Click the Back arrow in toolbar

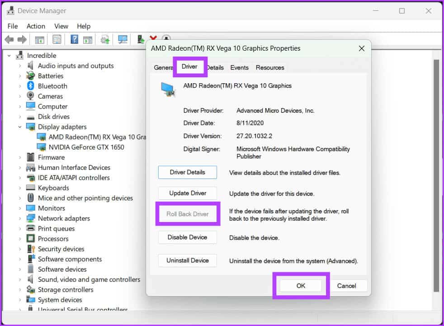click(9, 40)
